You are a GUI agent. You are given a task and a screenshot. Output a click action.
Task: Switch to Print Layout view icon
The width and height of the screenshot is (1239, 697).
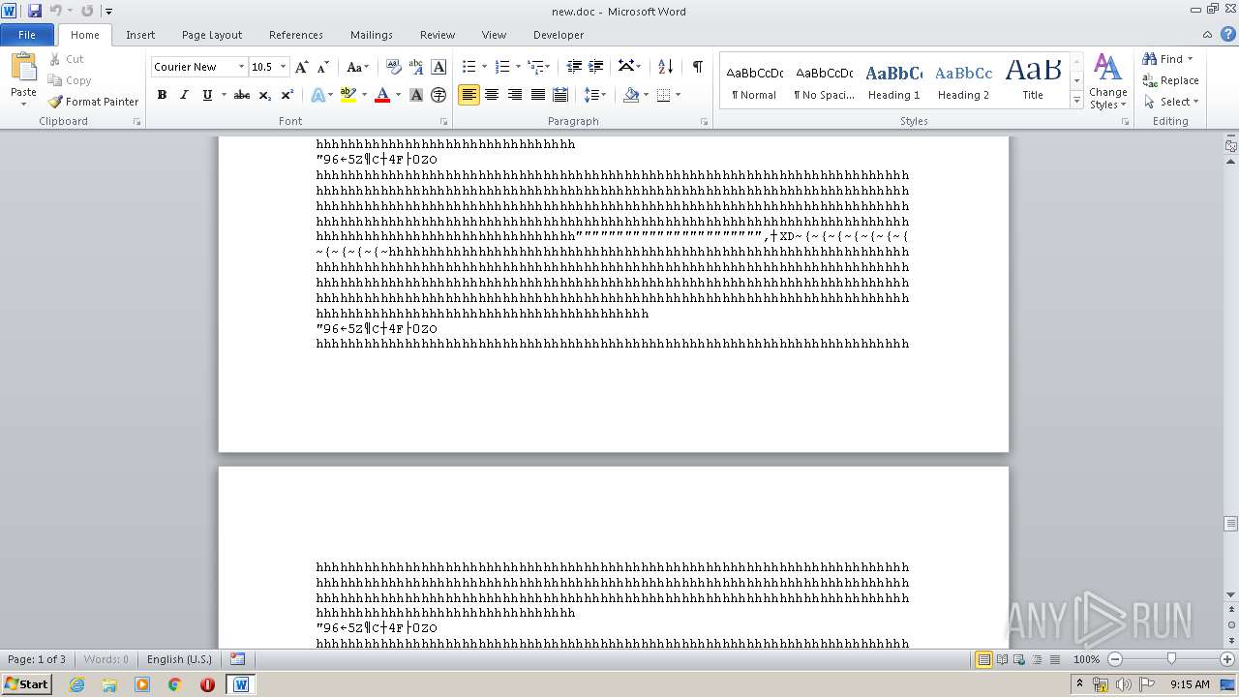tap(983, 659)
